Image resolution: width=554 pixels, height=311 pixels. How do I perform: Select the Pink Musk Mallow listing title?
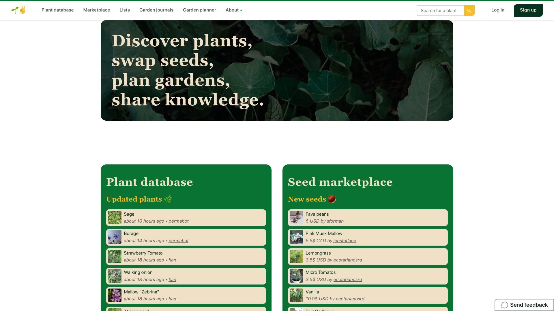[324, 234]
